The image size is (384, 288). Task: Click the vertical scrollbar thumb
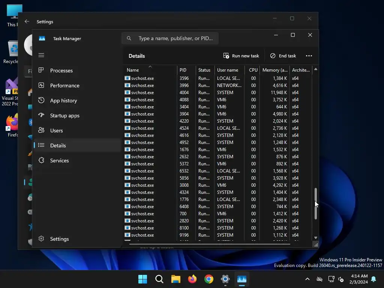316,203
